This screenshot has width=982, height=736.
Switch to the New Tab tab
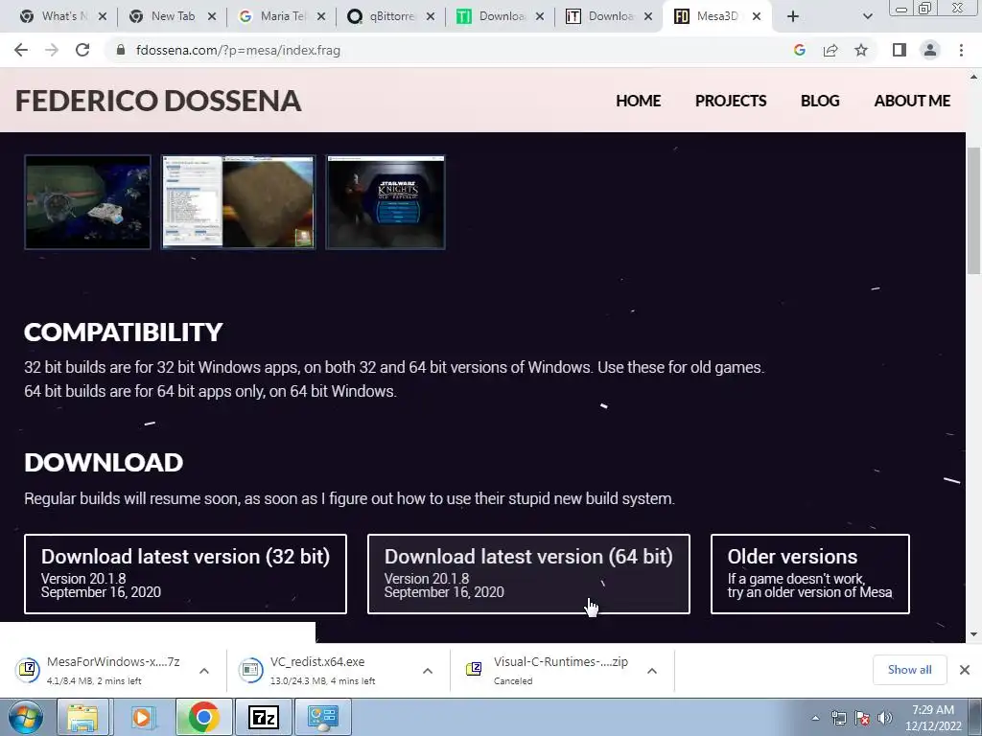(171, 16)
